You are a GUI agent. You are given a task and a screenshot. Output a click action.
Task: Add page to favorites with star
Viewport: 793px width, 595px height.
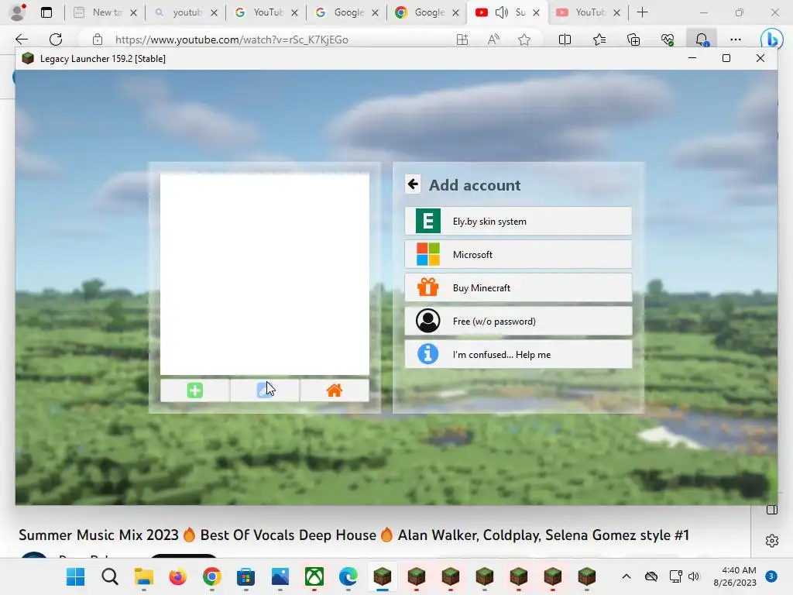pyautogui.click(x=524, y=40)
